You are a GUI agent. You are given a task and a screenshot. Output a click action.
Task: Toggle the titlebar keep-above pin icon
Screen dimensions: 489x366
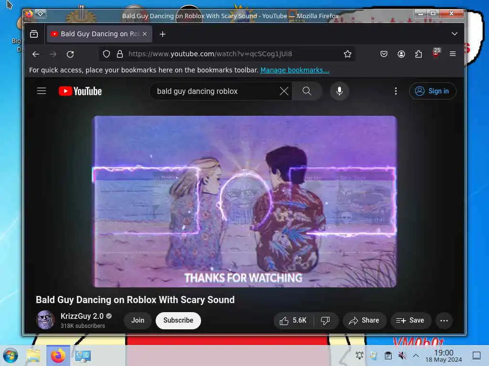pyautogui.click(x=41, y=14)
